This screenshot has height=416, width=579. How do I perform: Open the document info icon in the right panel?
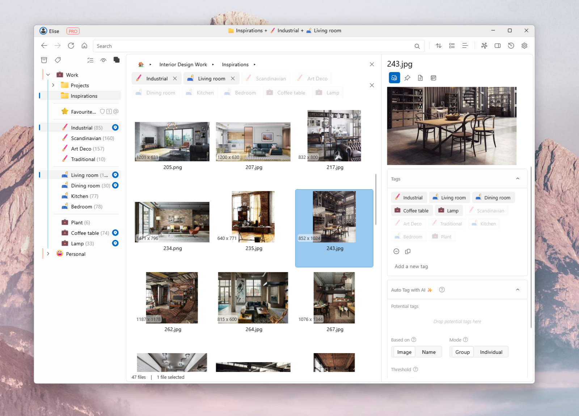click(x=420, y=77)
